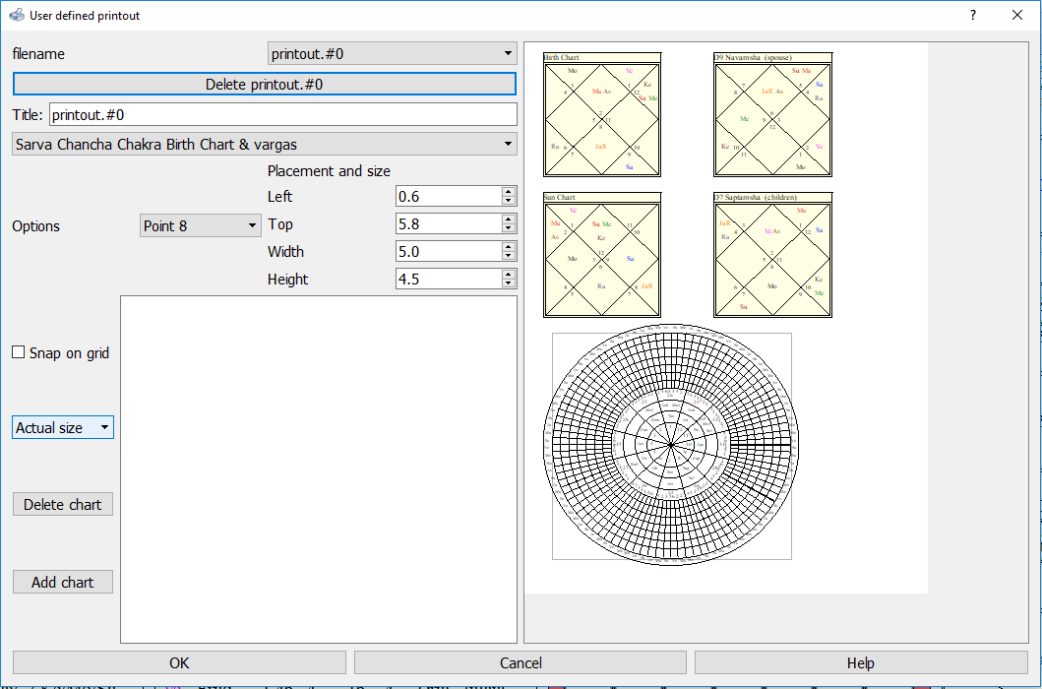1042x689 pixels.
Task: Enable the Snap on grid checkbox
Action: coord(19,352)
